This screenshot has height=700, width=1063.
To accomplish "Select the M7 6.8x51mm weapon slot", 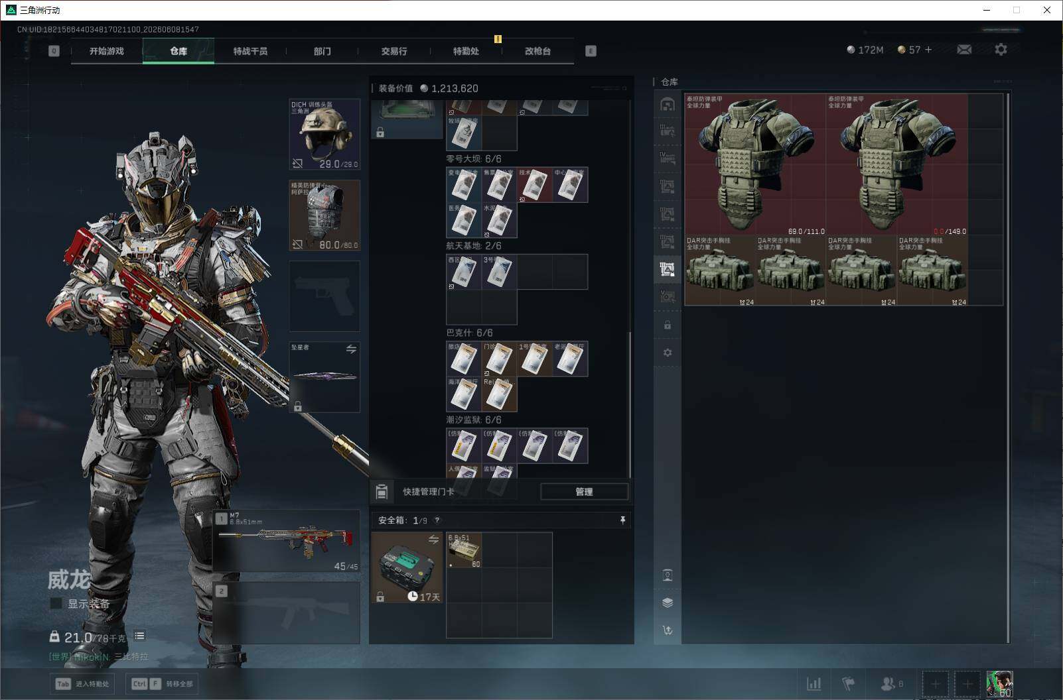I will coord(287,542).
